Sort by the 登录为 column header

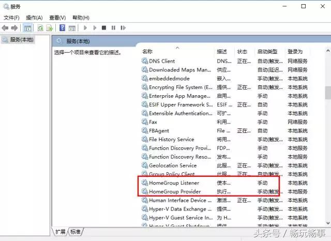tap(295, 52)
